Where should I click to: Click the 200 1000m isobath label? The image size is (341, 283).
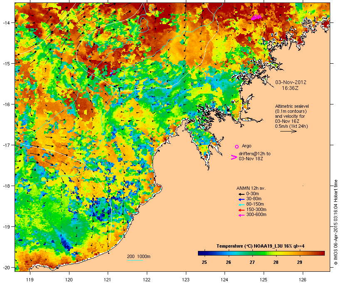click(138, 256)
